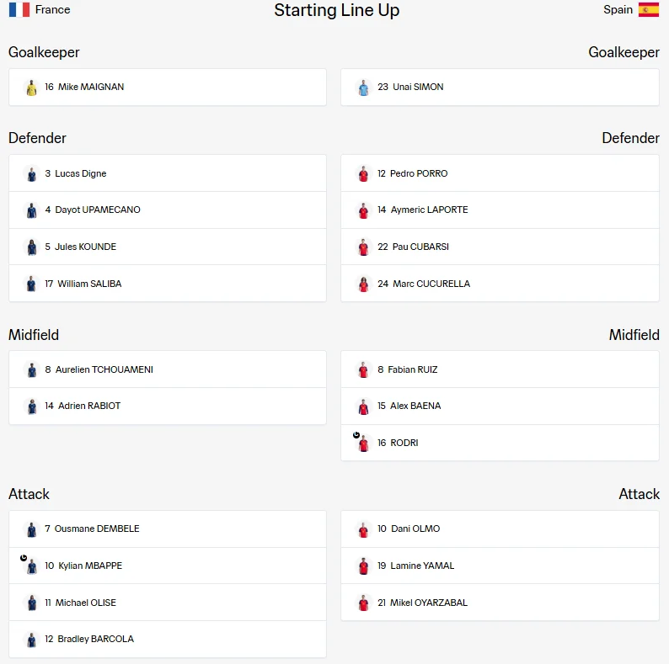Select William Saliba's row
Image resolution: width=669 pixels, height=664 pixels.
(168, 284)
